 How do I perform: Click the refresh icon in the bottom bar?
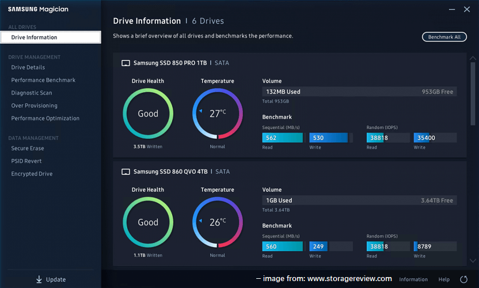(x=463, y=279)
